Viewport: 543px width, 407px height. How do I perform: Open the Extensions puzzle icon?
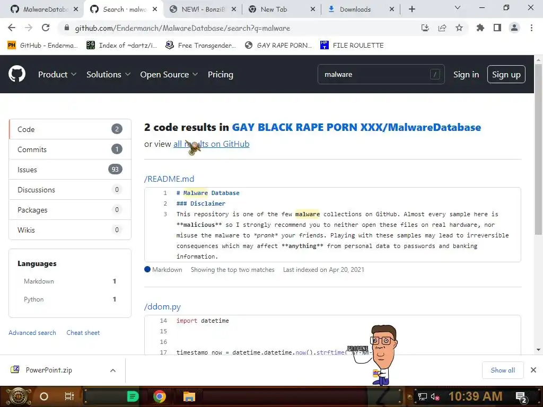[480, 28]
